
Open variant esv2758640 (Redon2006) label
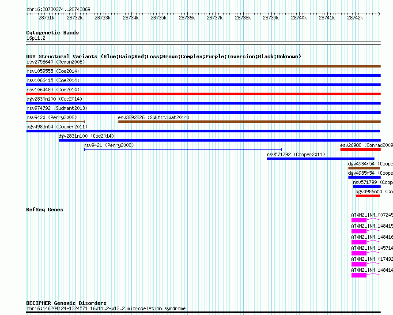click(56, 62)
